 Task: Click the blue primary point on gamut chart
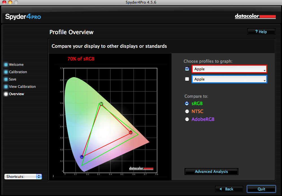coord(82,157)
